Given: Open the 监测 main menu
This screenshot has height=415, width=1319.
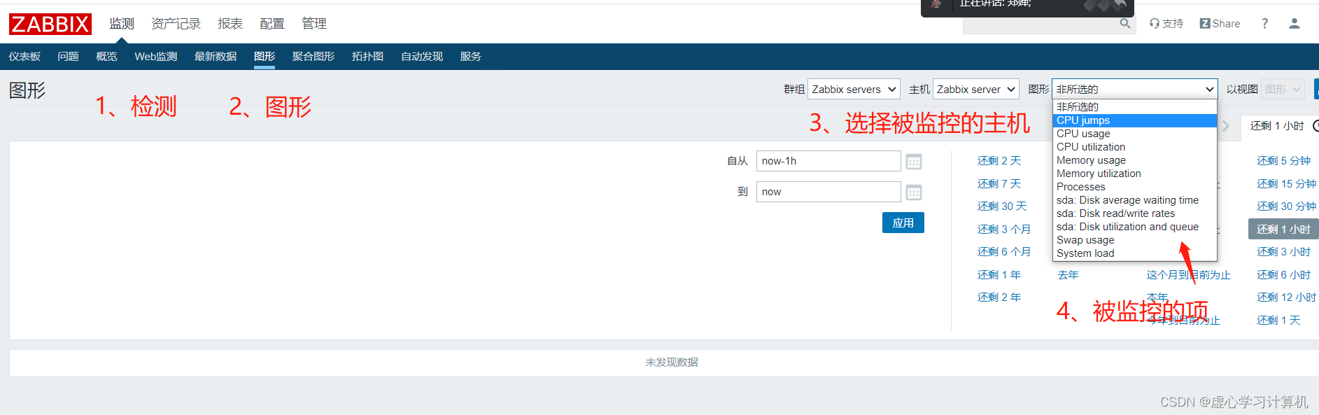Looking at the screenshot, I should click(x=122, y=24).
